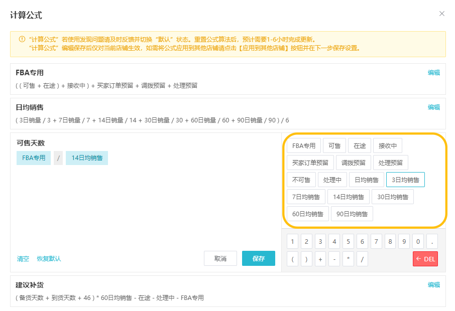The width and height of the screenshot is (455, 311).
Task: Insert 3日均销售 into the formula
Action: [405, 179]
